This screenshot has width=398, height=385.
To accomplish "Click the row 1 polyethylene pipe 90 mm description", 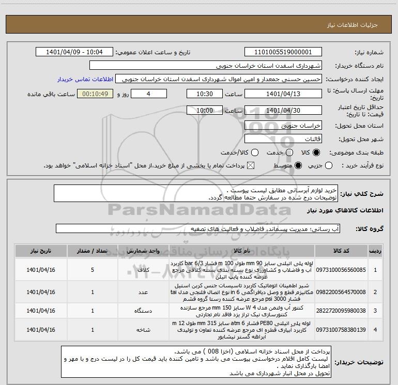I will [242, 270].
